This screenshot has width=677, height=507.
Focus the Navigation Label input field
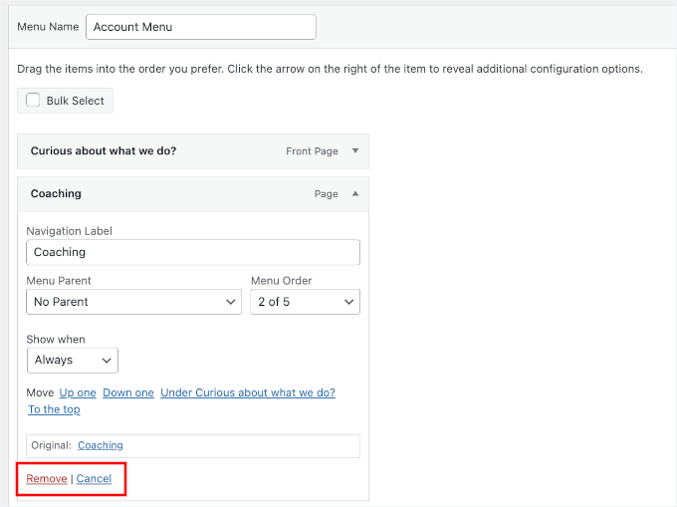point(193,252)
